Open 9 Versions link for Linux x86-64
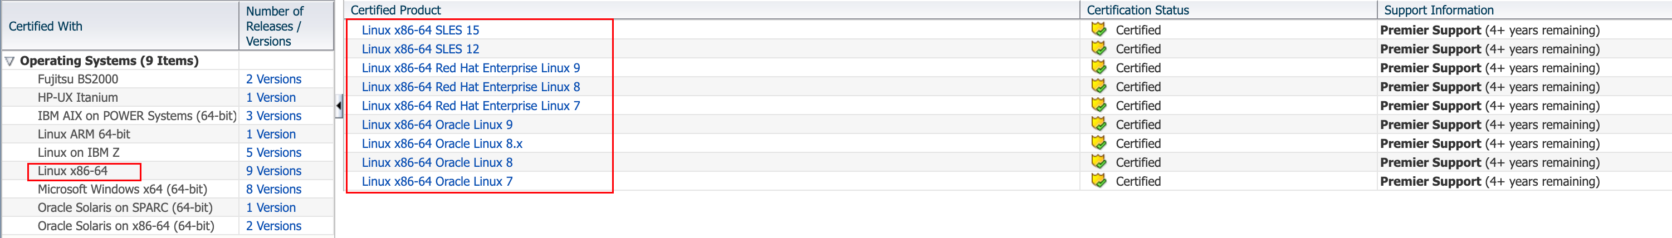 point(273,171)
